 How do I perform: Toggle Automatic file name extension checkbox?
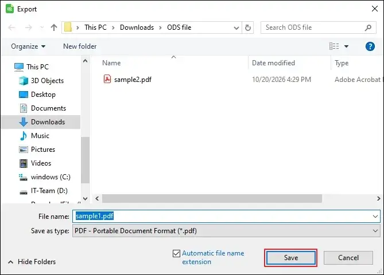coord(176,253)
